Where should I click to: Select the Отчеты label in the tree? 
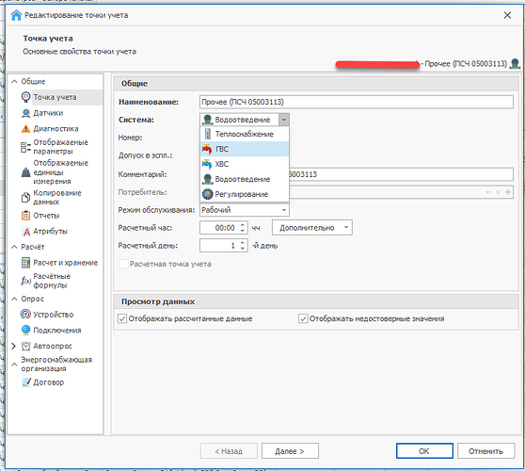point(46,215)
